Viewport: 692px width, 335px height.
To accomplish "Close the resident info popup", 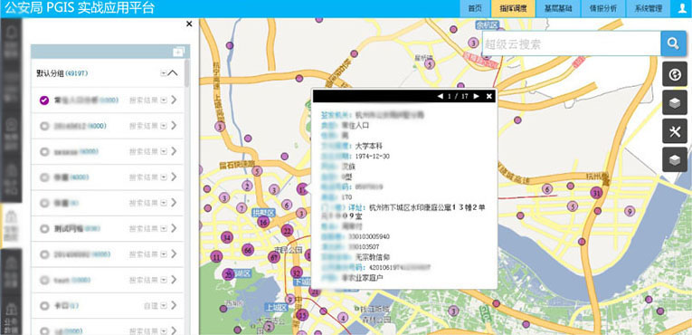I will 489,96.
